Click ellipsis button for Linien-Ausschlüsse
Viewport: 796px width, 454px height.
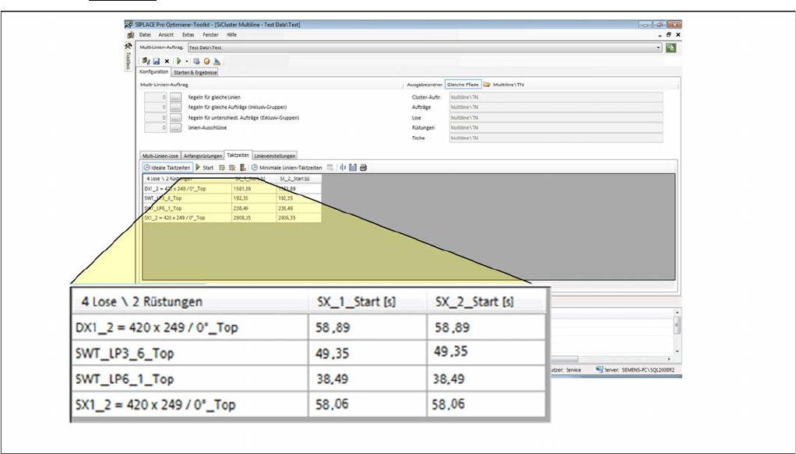click(175, 127)
